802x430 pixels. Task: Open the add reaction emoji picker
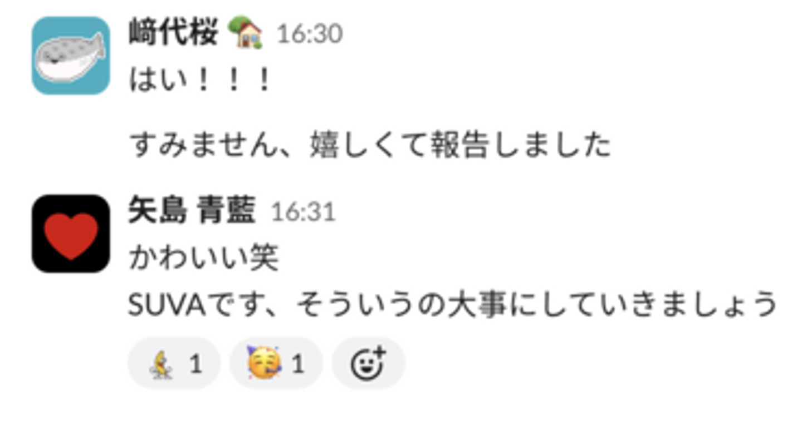coord(369,364)
